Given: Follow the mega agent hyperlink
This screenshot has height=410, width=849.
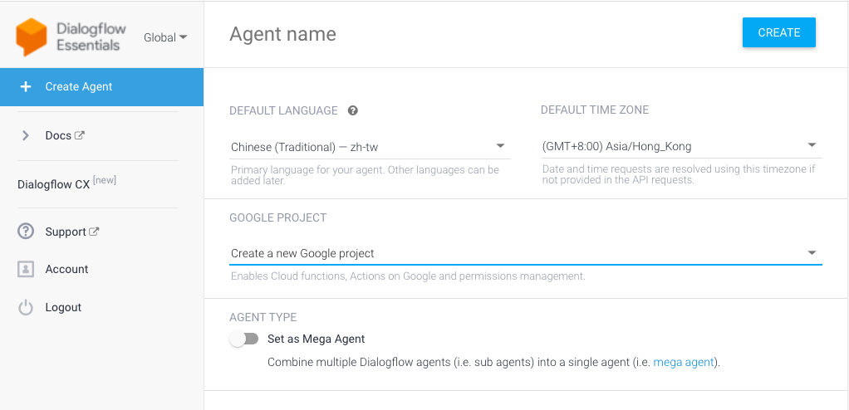Looking at the screenshot, I should [x=684, y=363].
